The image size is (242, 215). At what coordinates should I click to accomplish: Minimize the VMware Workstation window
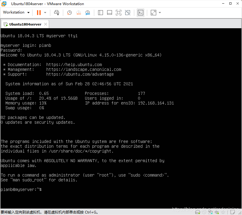[223, 4]
